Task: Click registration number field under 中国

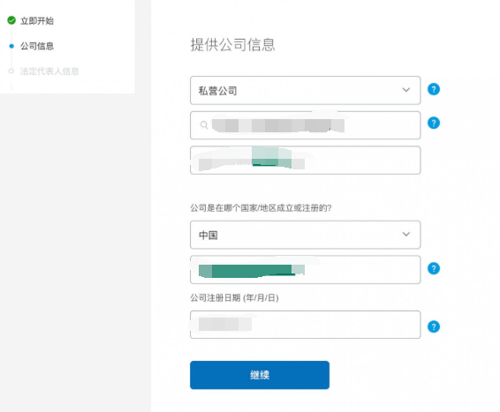Action: pos(305,270)
